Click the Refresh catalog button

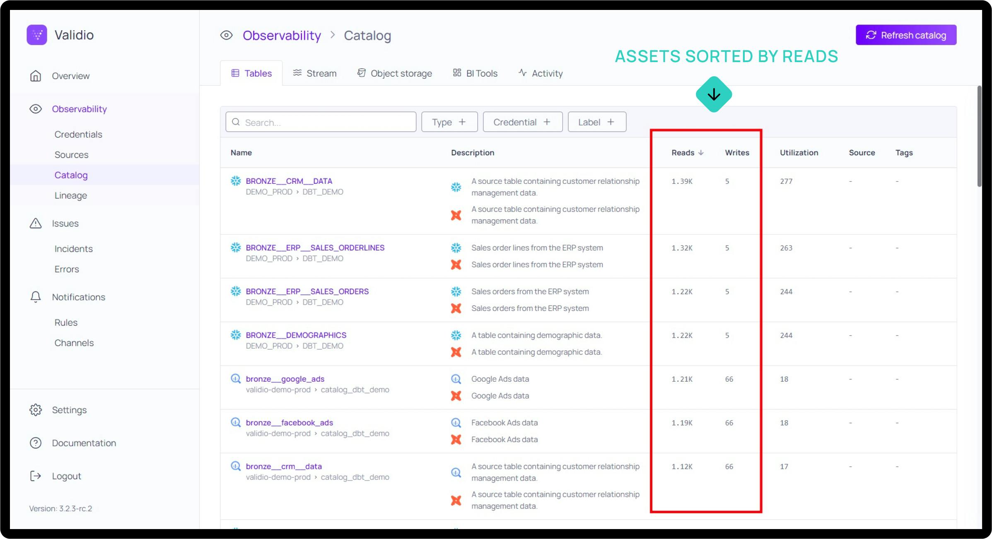[x=906, y=35]
